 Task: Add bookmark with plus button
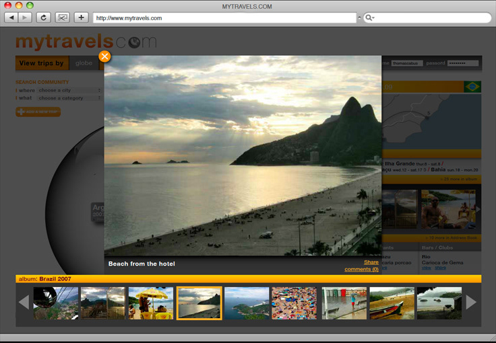tap(81, 17)
